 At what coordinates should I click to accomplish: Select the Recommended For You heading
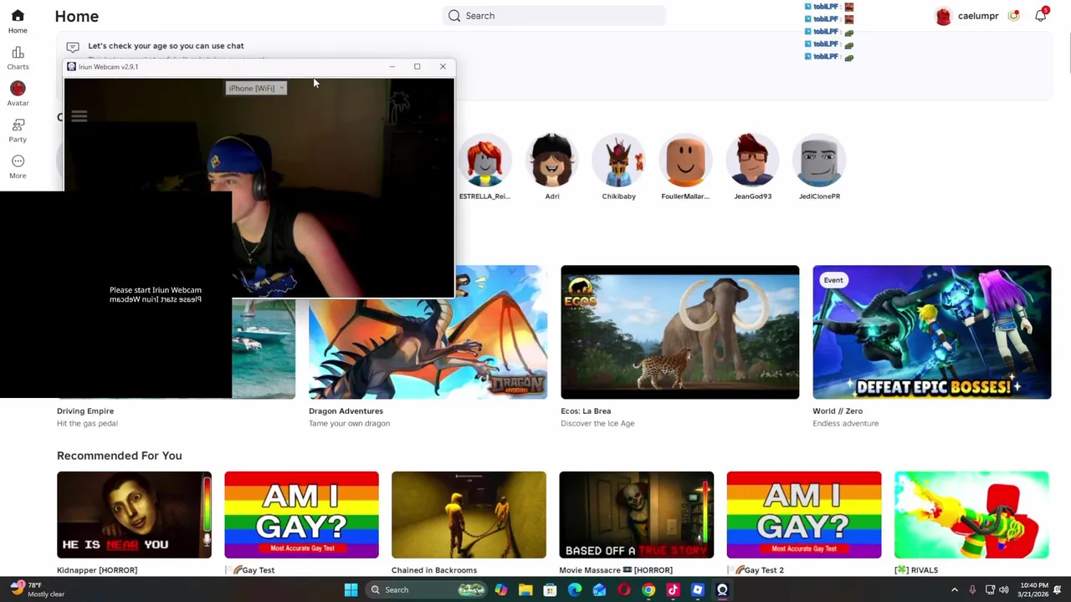(x=119, y=456)
